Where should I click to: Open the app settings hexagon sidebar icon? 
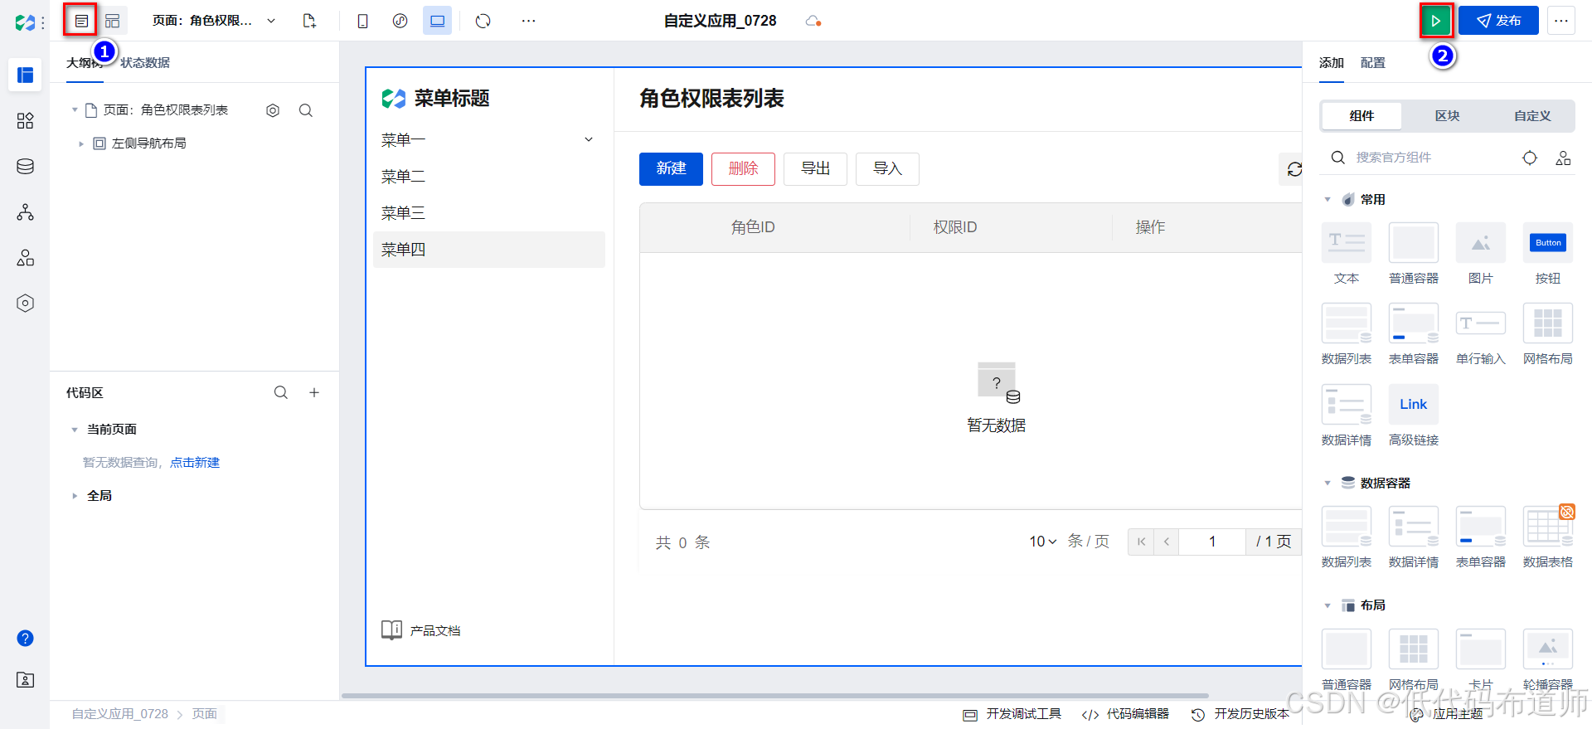[x=25, y=304]
